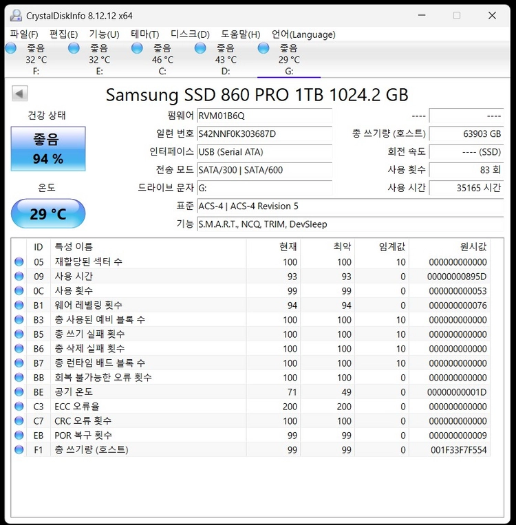Click status icon for F1 총 쓰기량 (호스트)
Viewport: 516px width, 525px height.
[19, 449]
